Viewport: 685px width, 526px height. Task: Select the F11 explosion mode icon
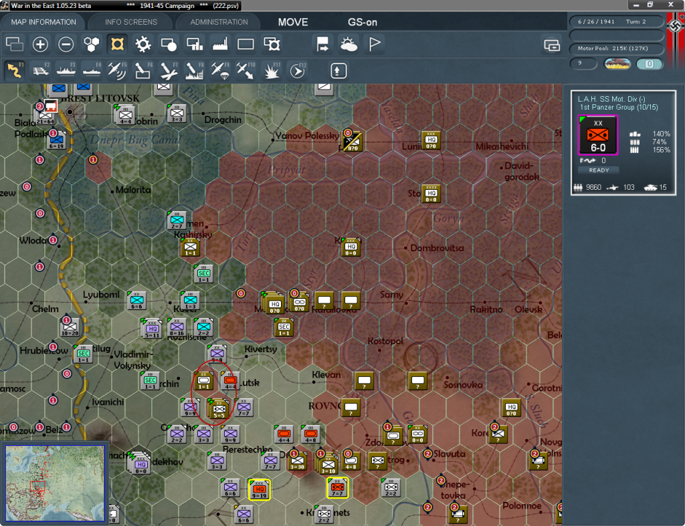pyautogui.click(x=272, y=70)
